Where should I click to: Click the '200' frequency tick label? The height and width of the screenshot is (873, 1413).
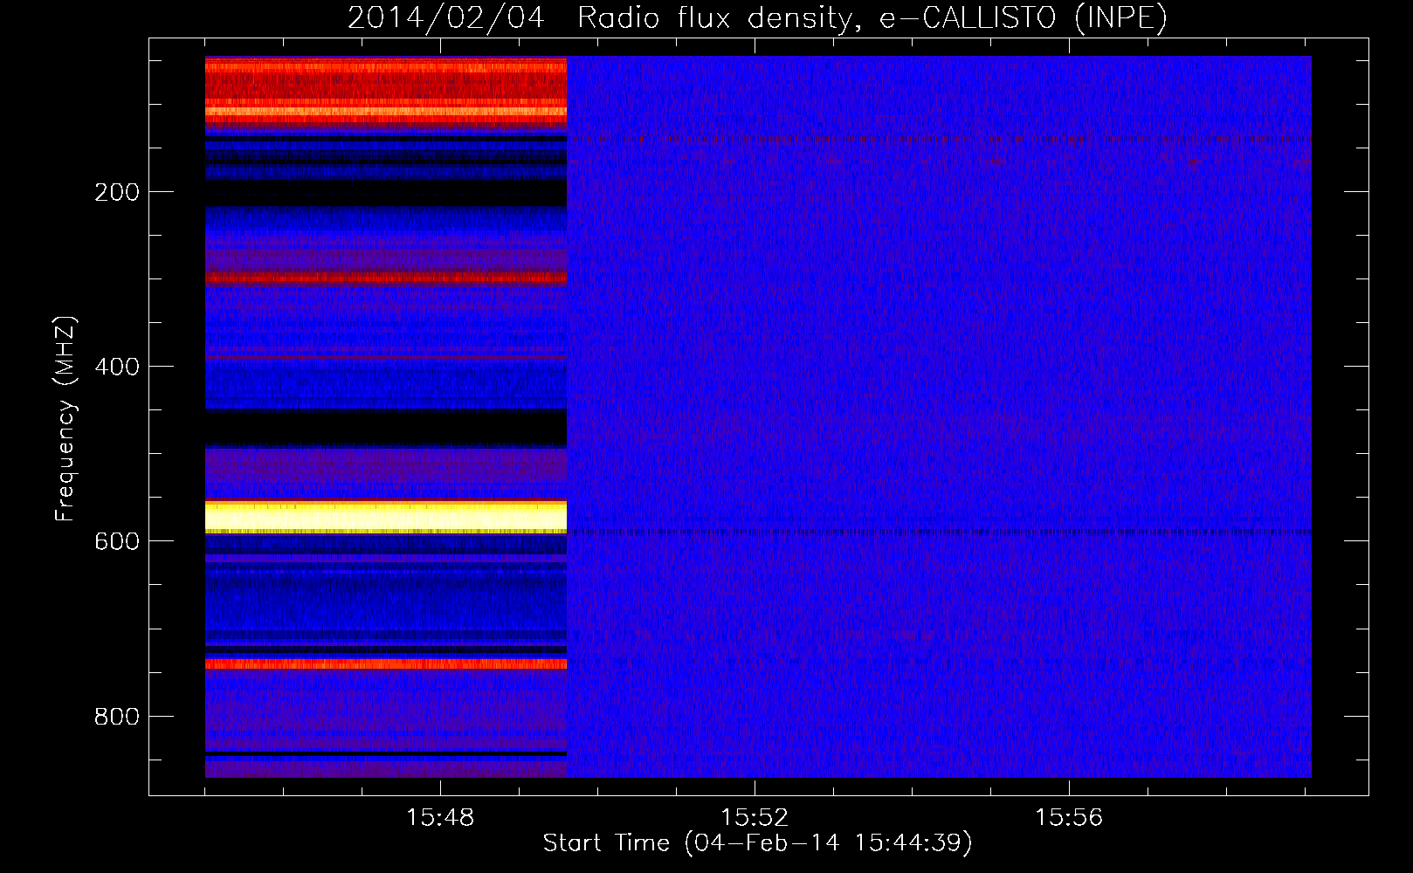point(117,192)
